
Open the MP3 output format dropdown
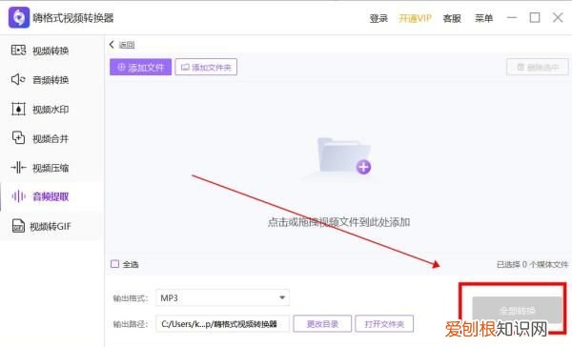point(222,297)
